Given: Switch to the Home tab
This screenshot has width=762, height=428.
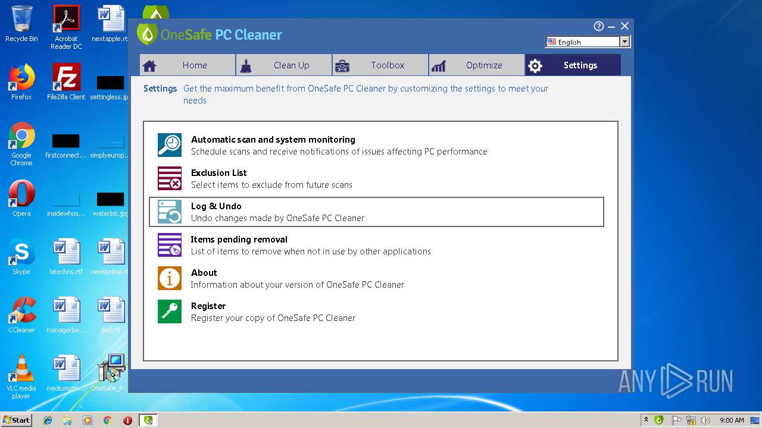Looking at the screenshot, I should [188, 65].
